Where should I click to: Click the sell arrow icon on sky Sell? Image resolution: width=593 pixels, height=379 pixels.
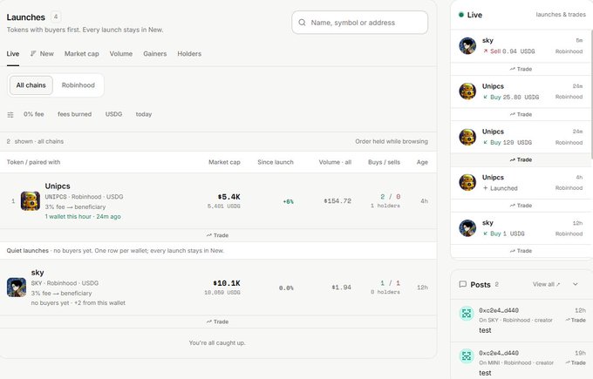(485, 51)
